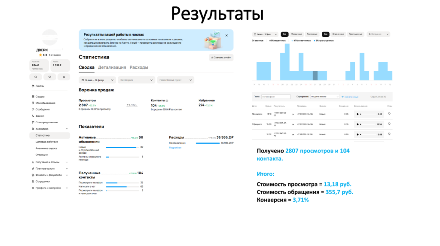This screenshot has width=440, height=246.
Task: Switch to the Расходы tab
Action: (x=139, y=67)
